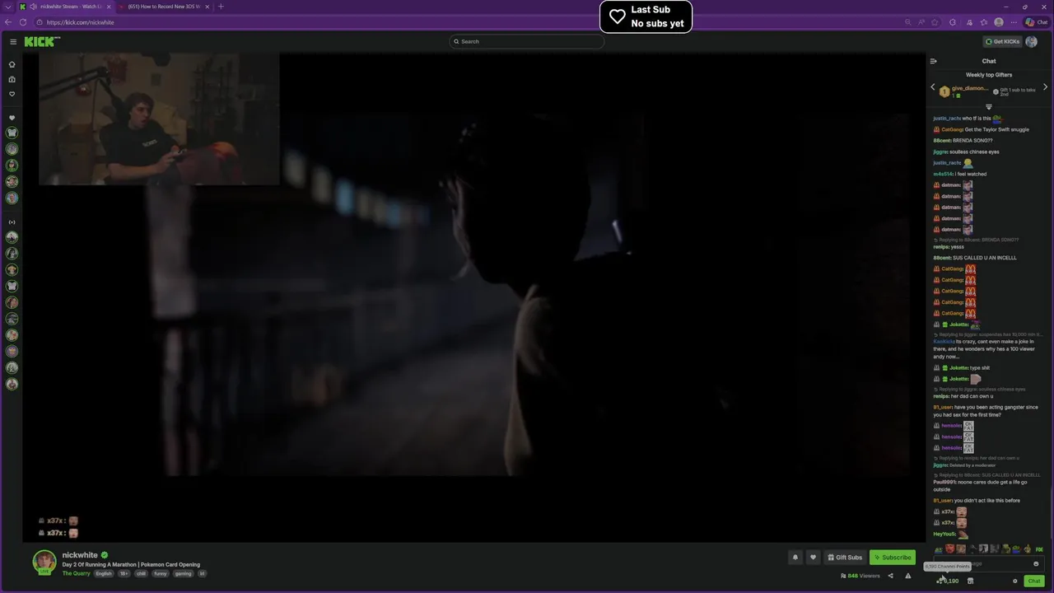The width and height of the screenshot is (1054, 593).
Task: Open the sidebar Browse icon below Home
Action: 12,79
